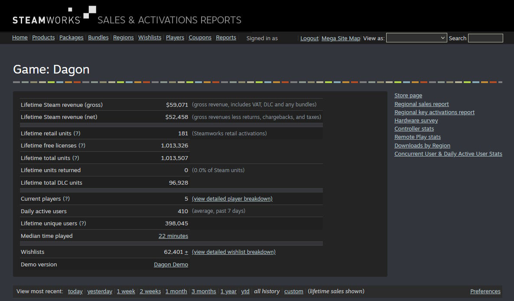Go to Products page
This screenshot has height=301, width=514.
(43, 37)
